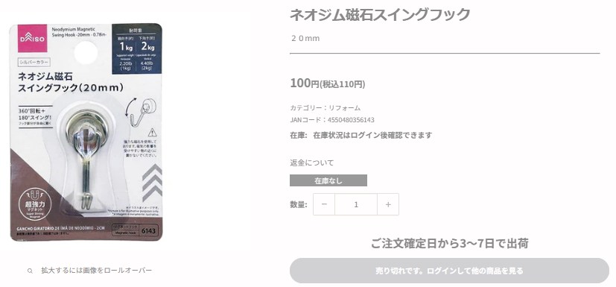The width and height of the screenshot is (616, 287).
Task: Click the magnifier icon below the product image
Action: (30, 271)
